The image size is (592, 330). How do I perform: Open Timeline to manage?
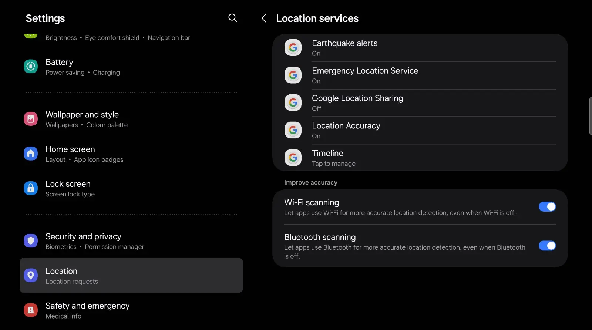click(x=420, y=158)
